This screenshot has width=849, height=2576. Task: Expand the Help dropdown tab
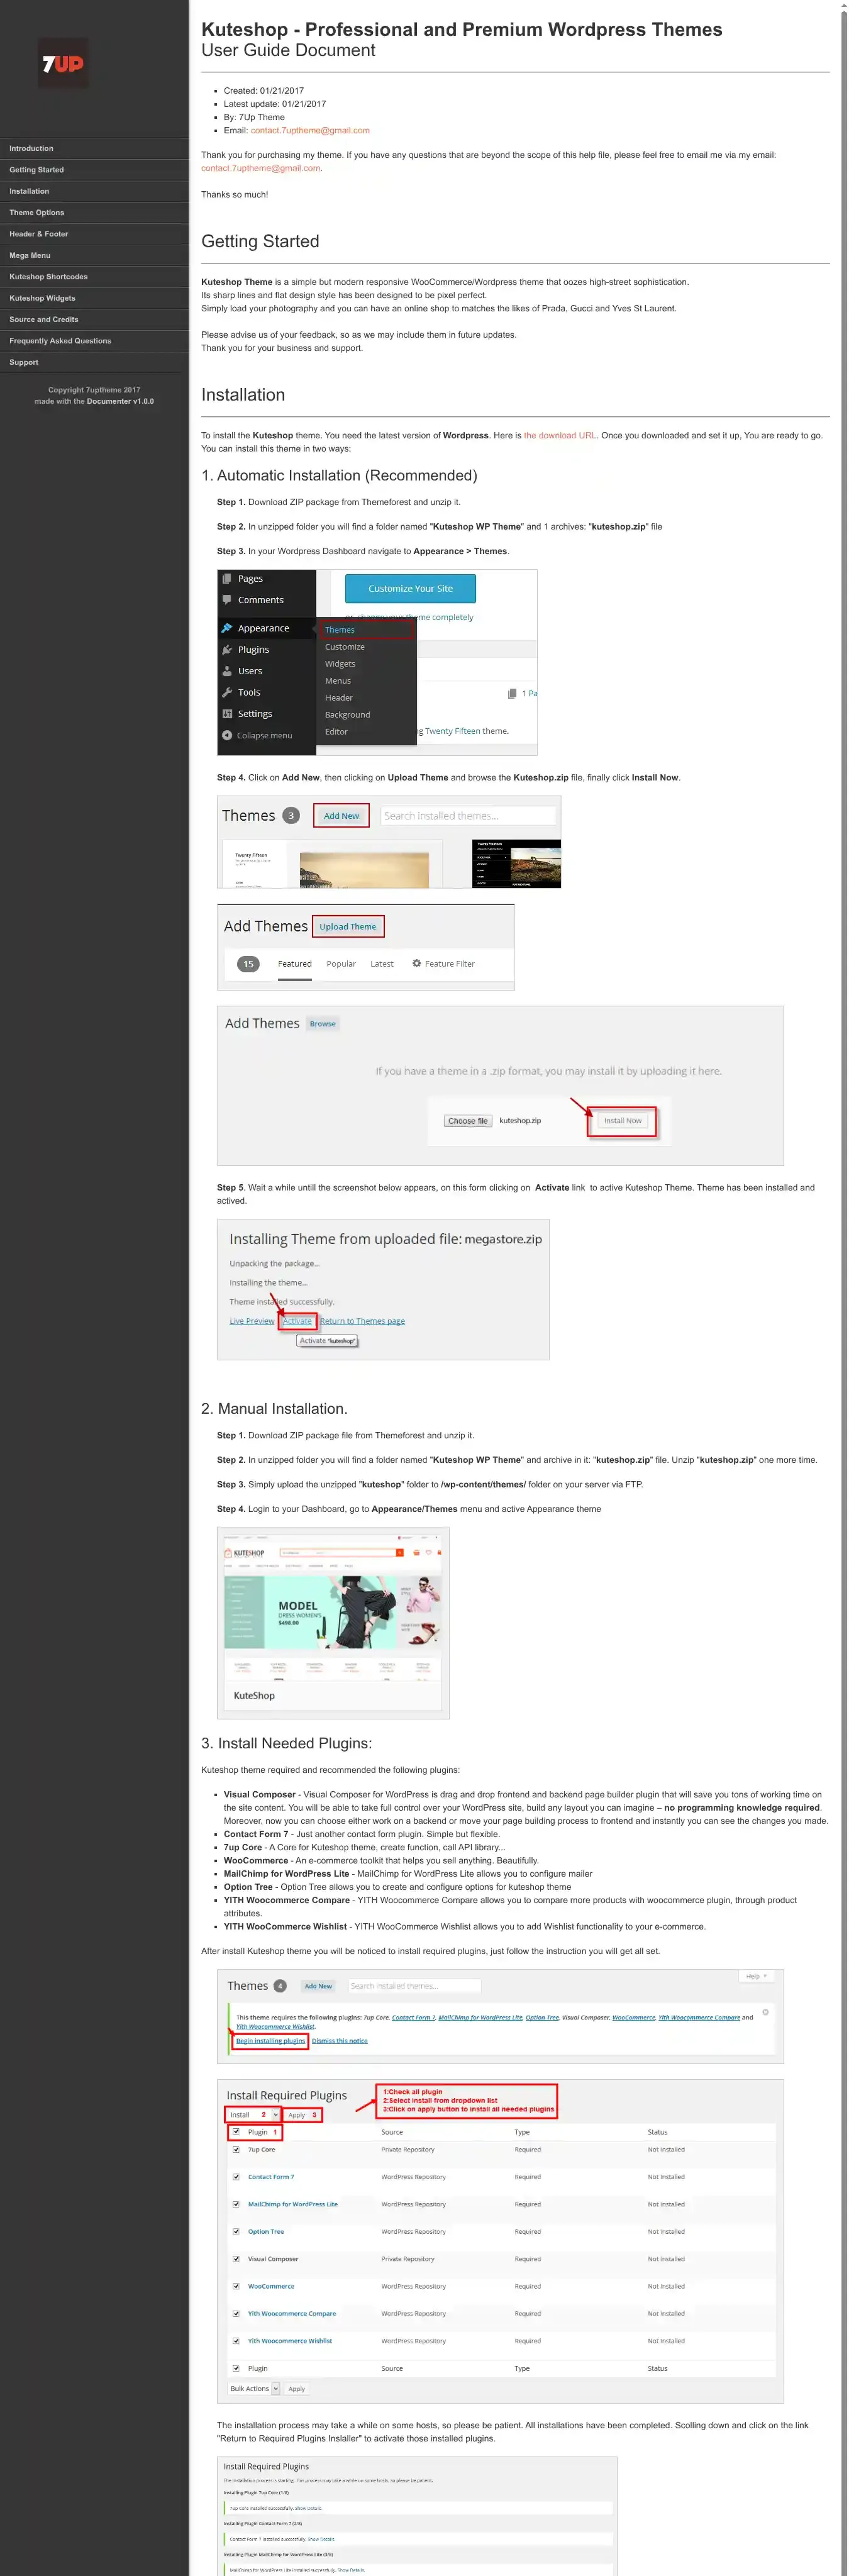pos(756,1976)
